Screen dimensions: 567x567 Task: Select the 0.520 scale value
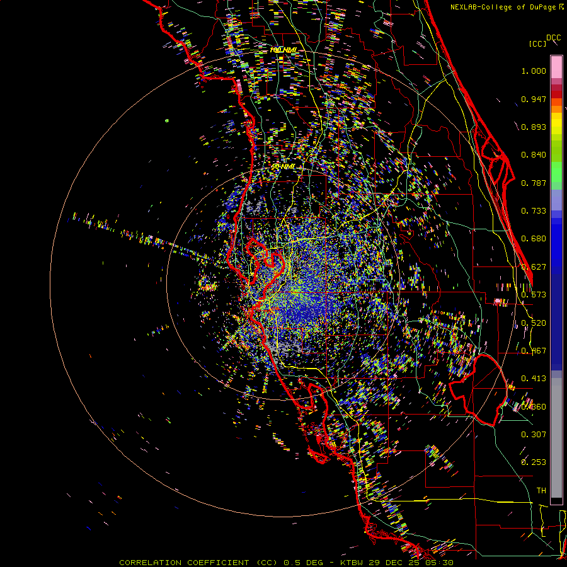point(534,323)
